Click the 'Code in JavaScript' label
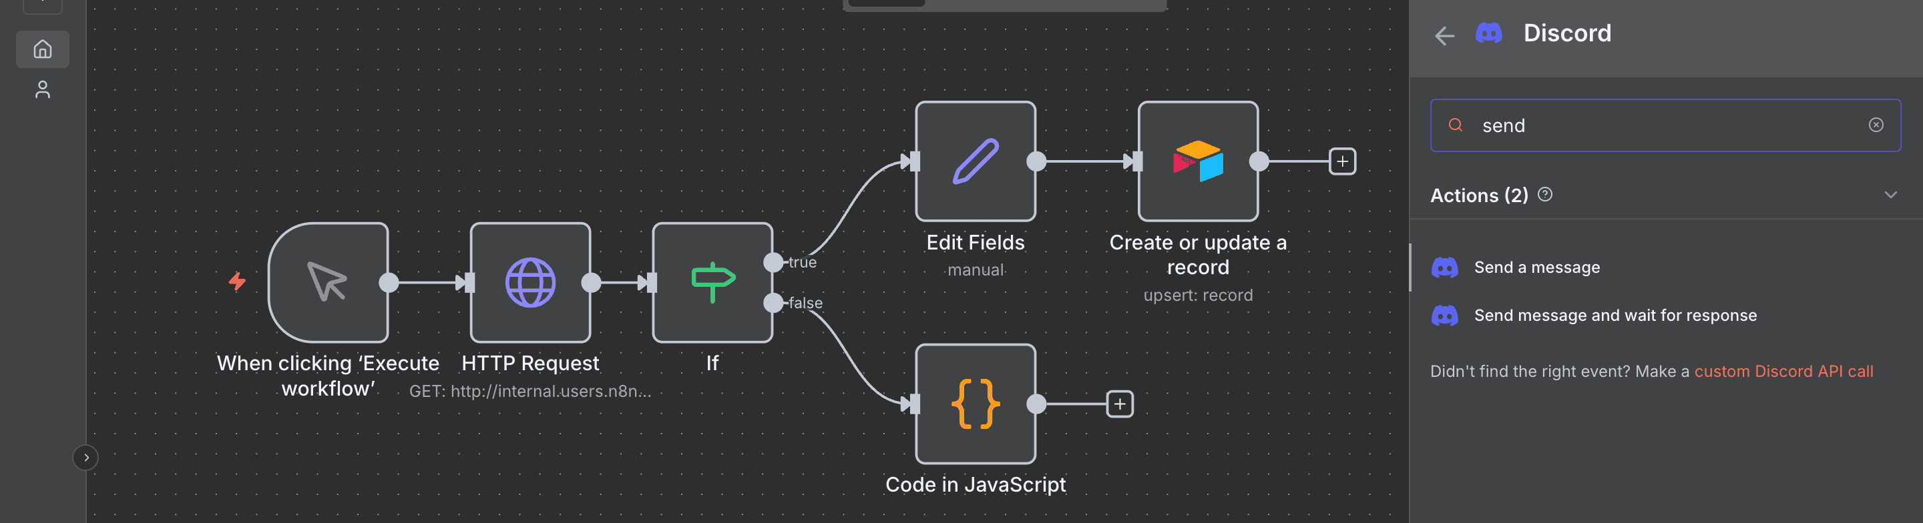 click(x=975, y=484)
